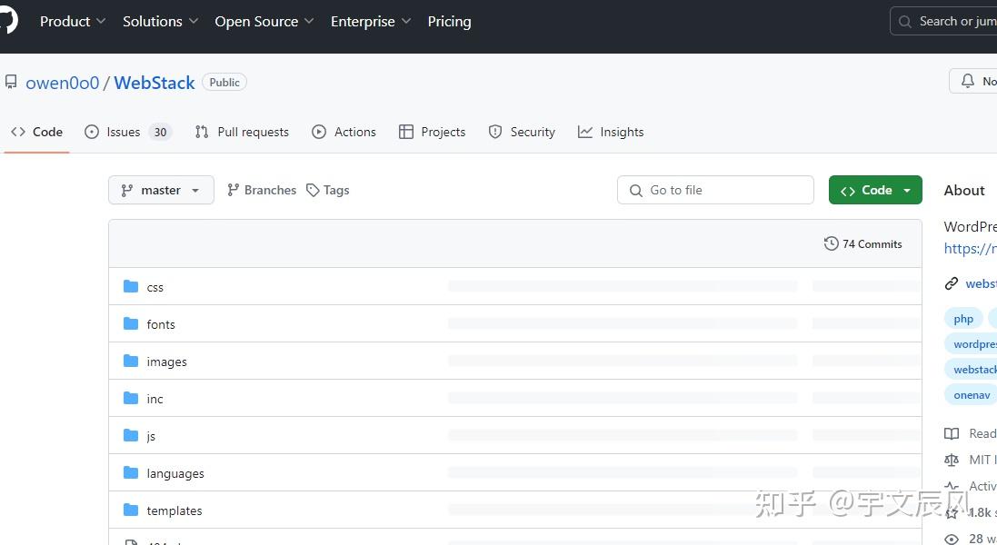The image size is (997, 545).
Task: Click the Tags icon
Action: (x=314, y=190)
